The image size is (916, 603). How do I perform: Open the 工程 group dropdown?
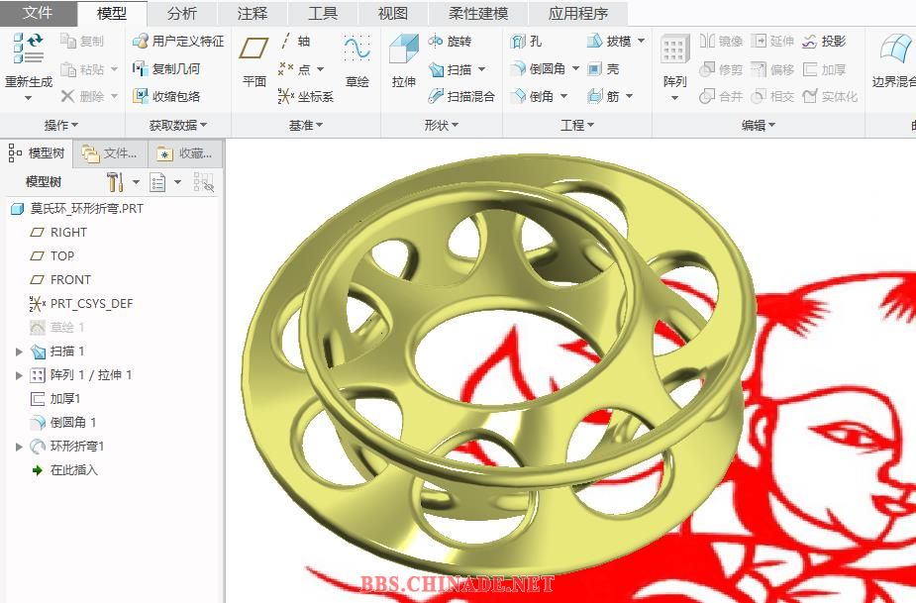[577, 125]
